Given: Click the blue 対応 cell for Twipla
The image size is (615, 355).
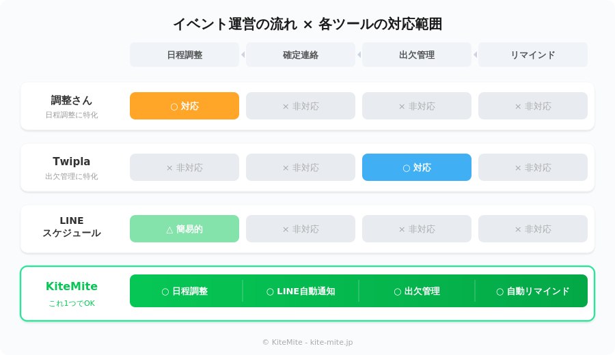Looking at the screenshot, I should pos(417,167).
